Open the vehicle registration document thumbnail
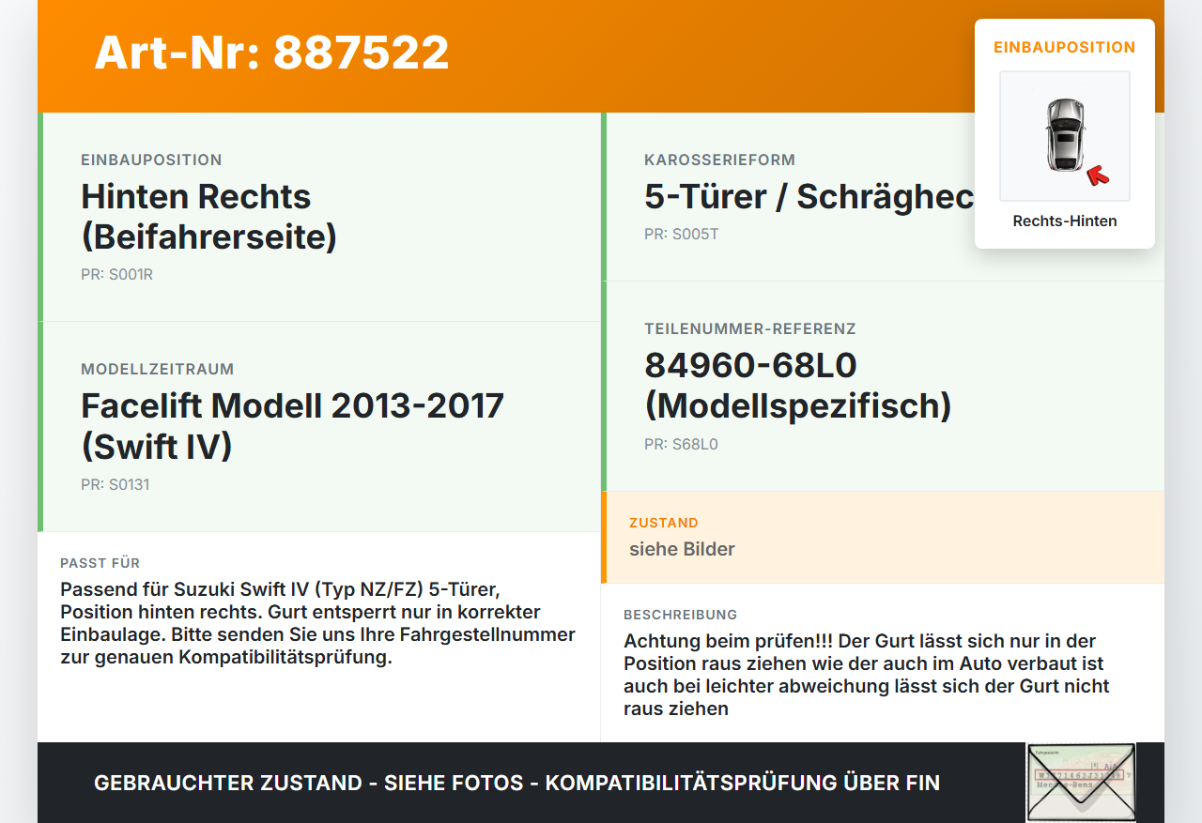 pyautogui.click(x=1081, y=783)
